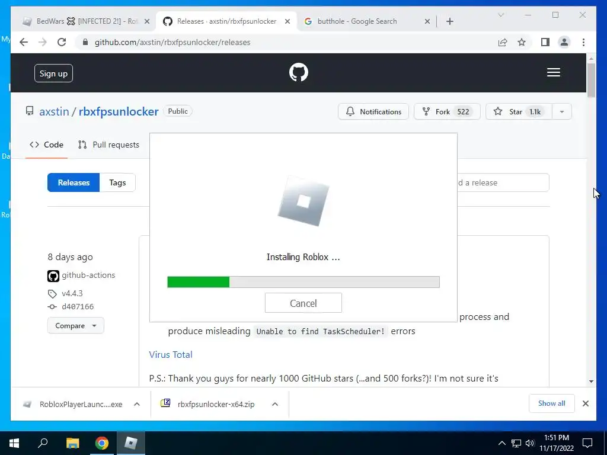The height and width of the screenshot is (455, 607).
Task: Open the GitHub hamburger menu
Action: pos(554,72)
